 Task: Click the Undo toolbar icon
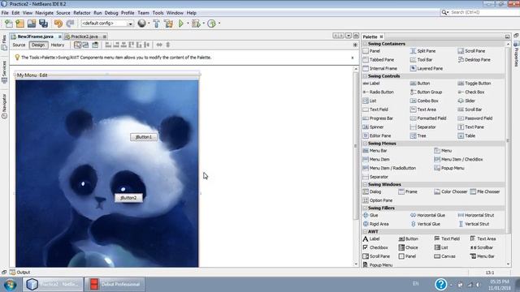[58, 24]
